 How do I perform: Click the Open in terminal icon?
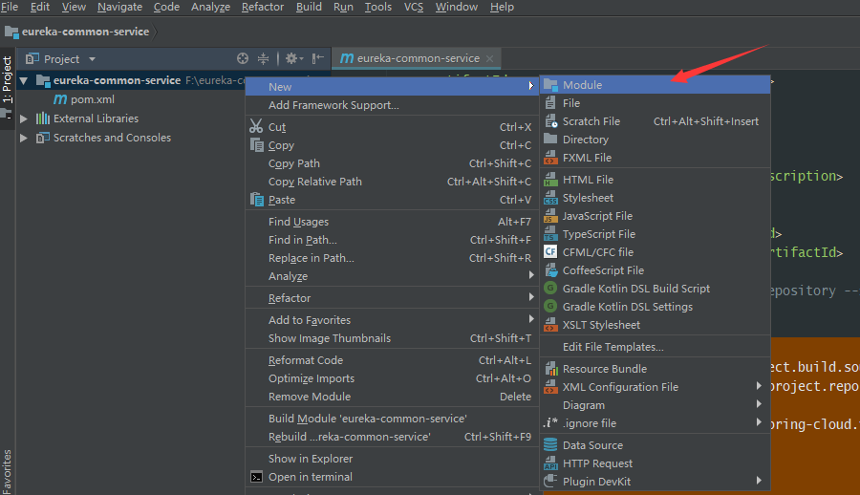pos(257,477)
